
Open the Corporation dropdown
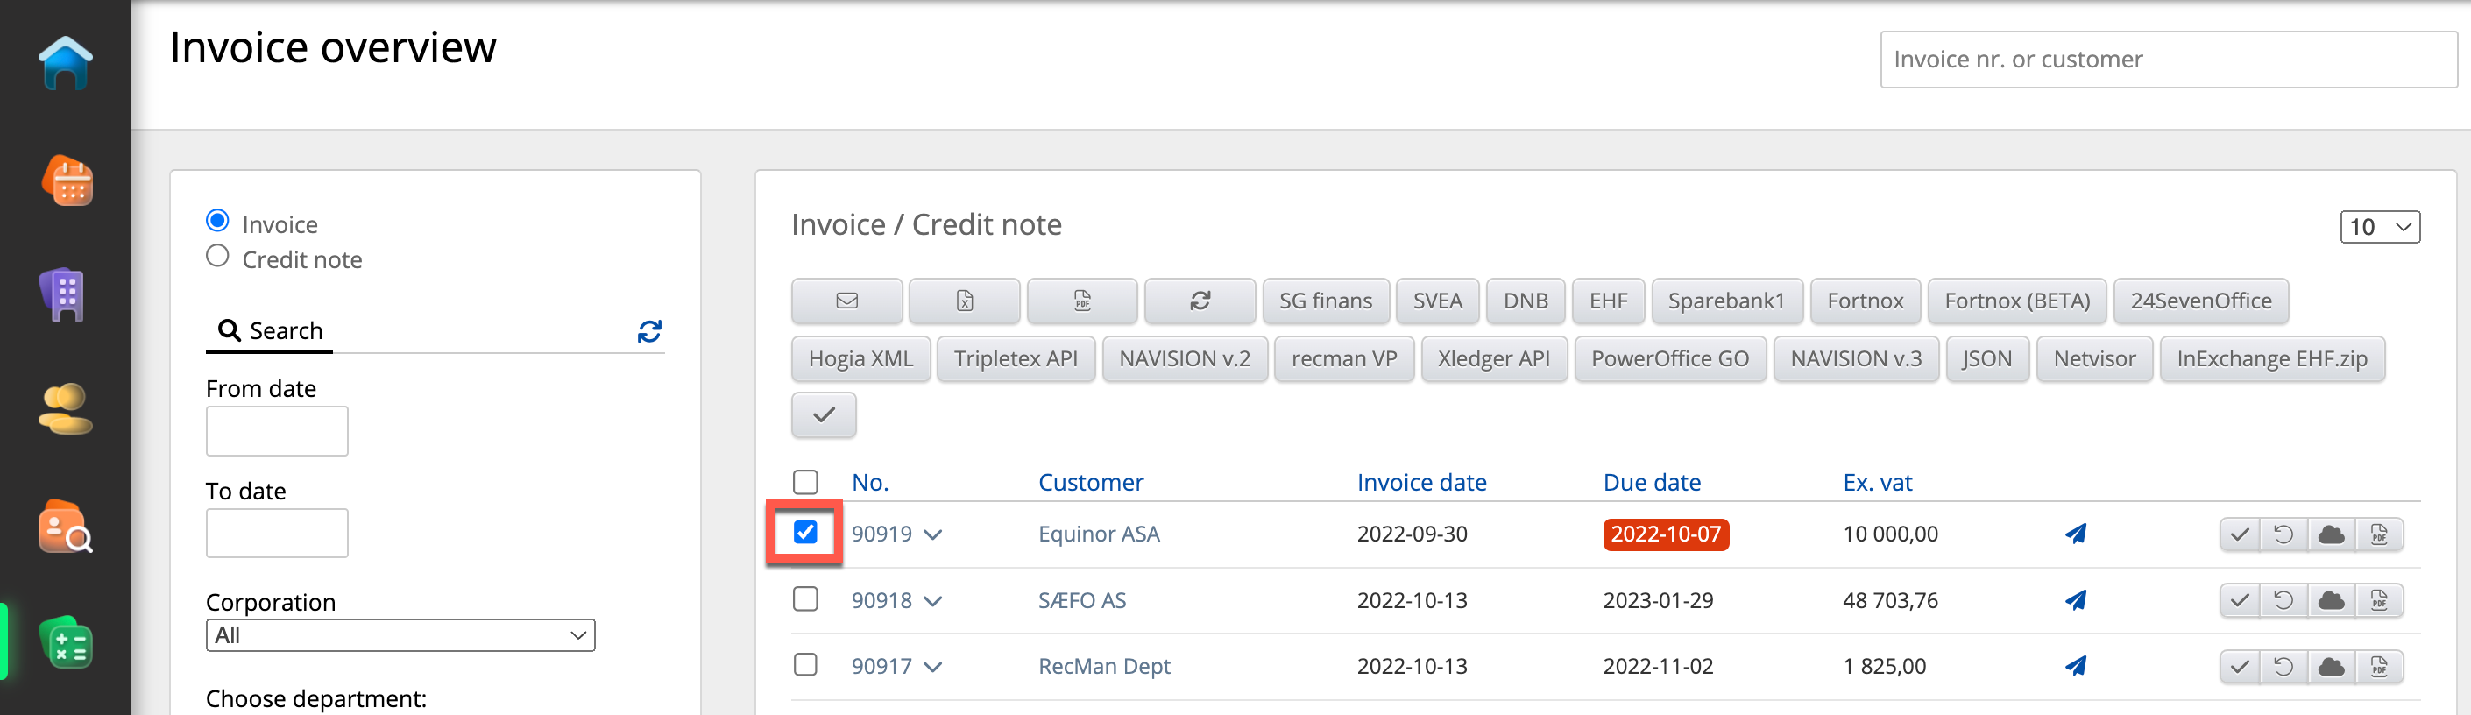point(400,635)
